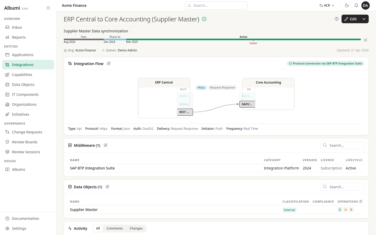Open Albums under Design
376x235 pixels.
click(x=28, y=169)
